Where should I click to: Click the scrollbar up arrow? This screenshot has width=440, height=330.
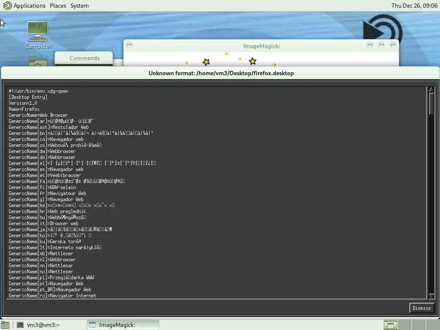[431, 90]
